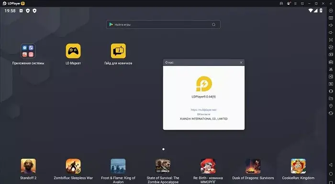Image resolution: width=335 pixels, height=184 pixels.
Task: Click the Android back triangle button
Action: pyautogui.click(x=331, y=165)
